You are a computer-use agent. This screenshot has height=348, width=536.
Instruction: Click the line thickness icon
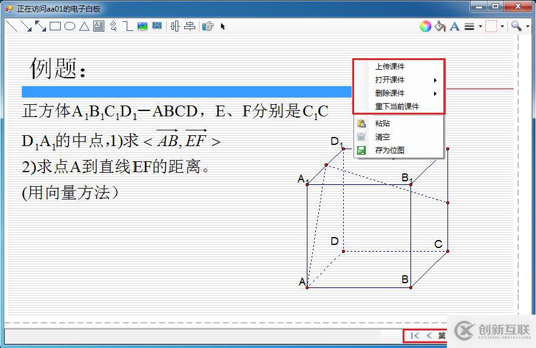click(x=469, y=26)
